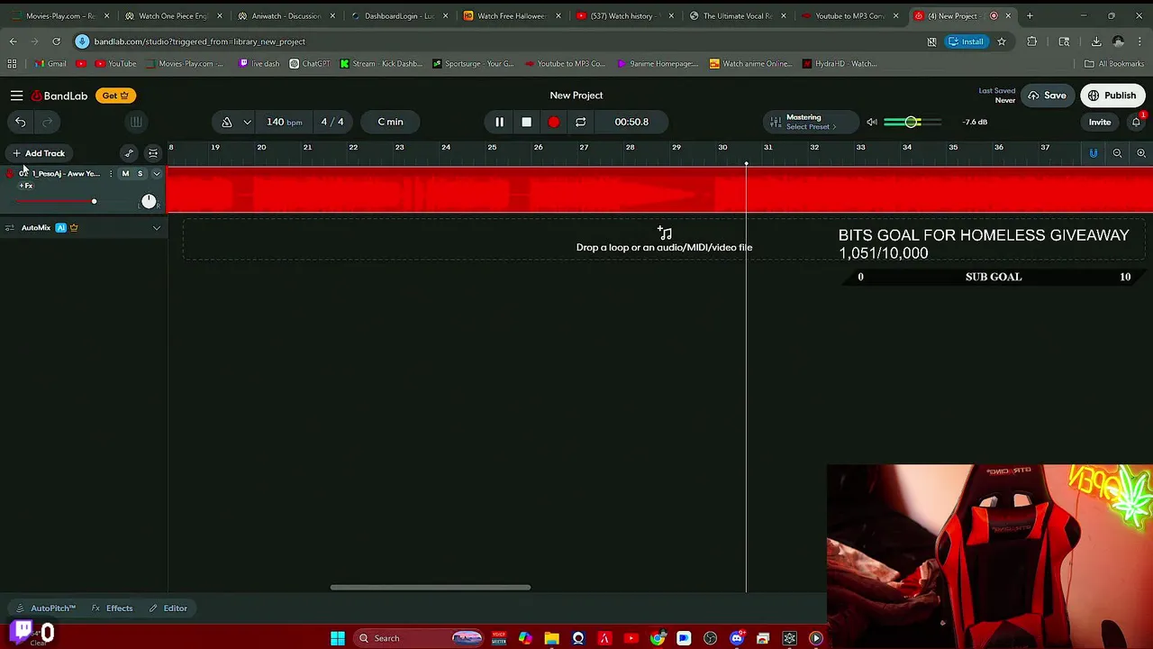
Task: Zoom in the timeline
Action: 1141,153
